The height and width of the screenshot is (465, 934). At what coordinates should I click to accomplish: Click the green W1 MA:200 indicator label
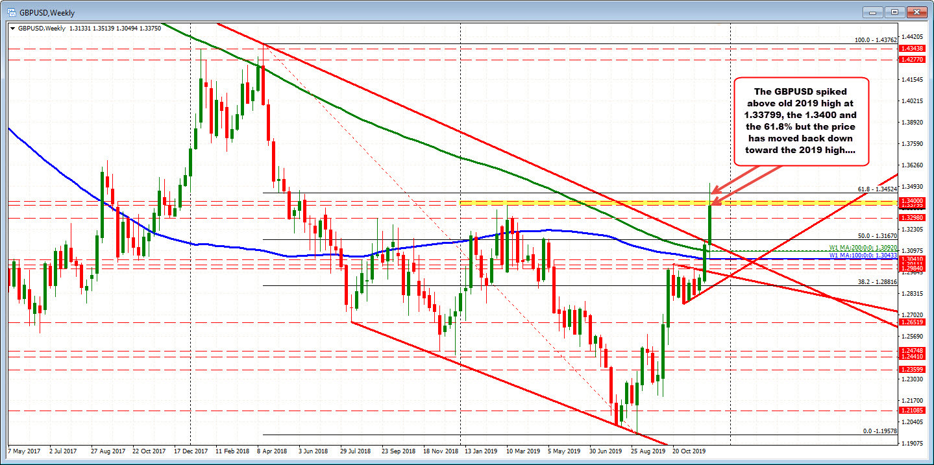click(863, 248)
